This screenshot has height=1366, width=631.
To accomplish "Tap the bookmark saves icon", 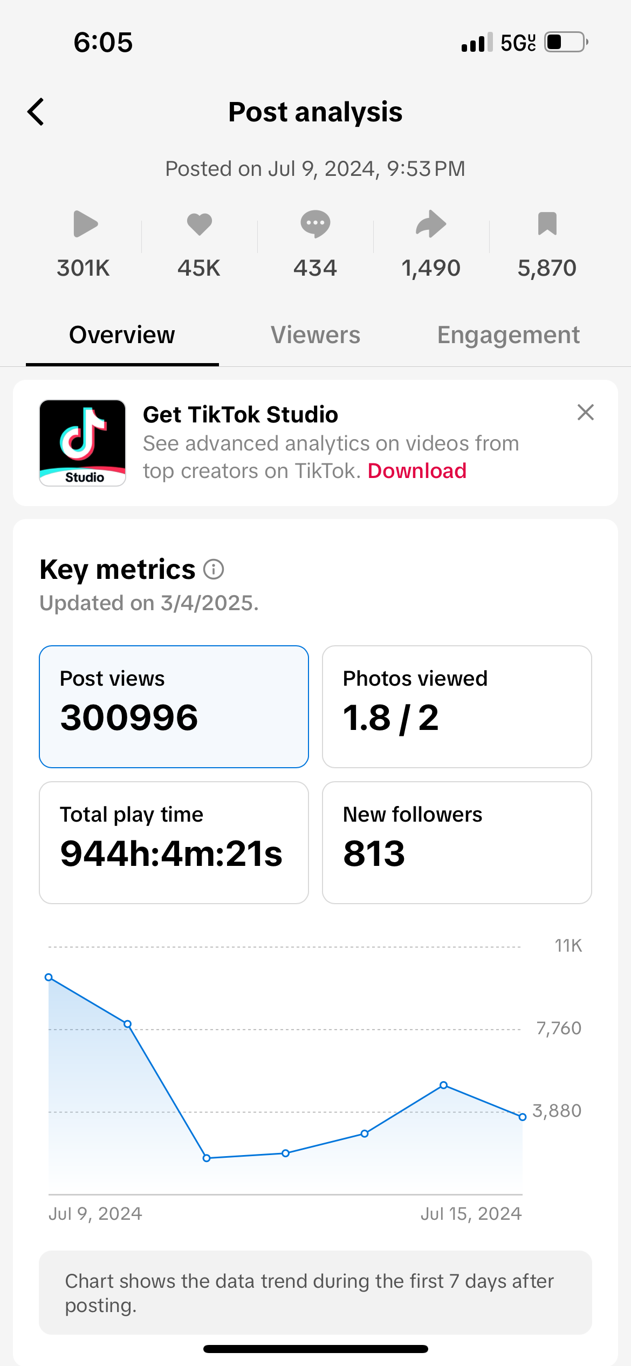I will pyautogui.click(x=547, y=224).
